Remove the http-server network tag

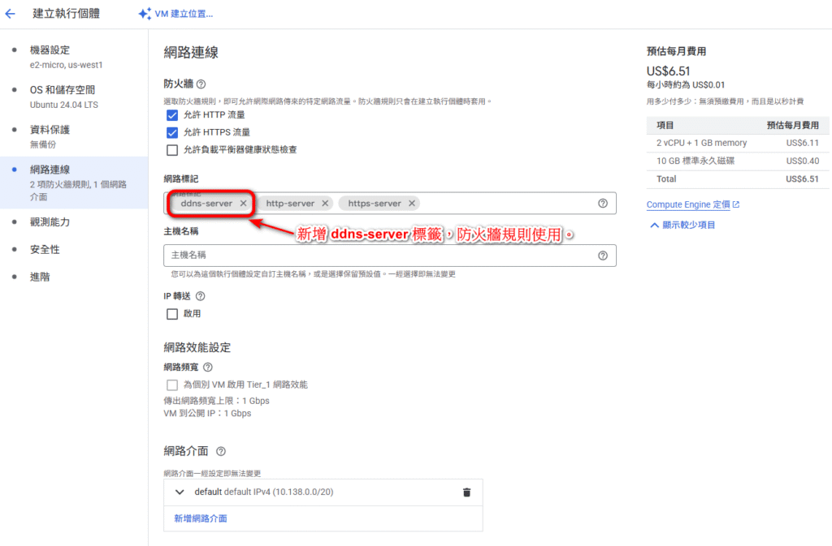[325, 204]
